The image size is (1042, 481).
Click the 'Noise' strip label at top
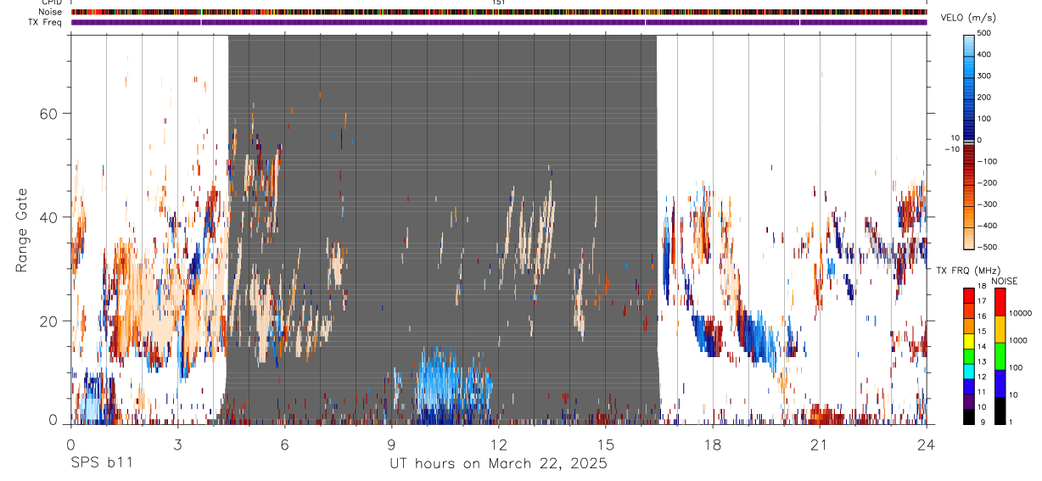coord(51,12)
